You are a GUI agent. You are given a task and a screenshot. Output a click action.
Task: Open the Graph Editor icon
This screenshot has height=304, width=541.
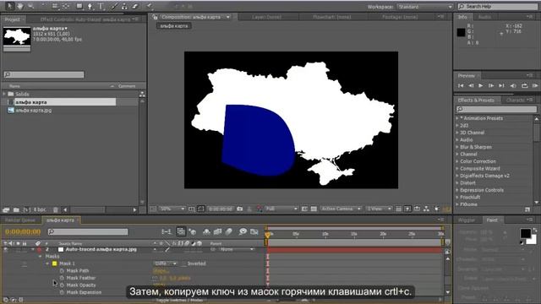pos(254,231)
